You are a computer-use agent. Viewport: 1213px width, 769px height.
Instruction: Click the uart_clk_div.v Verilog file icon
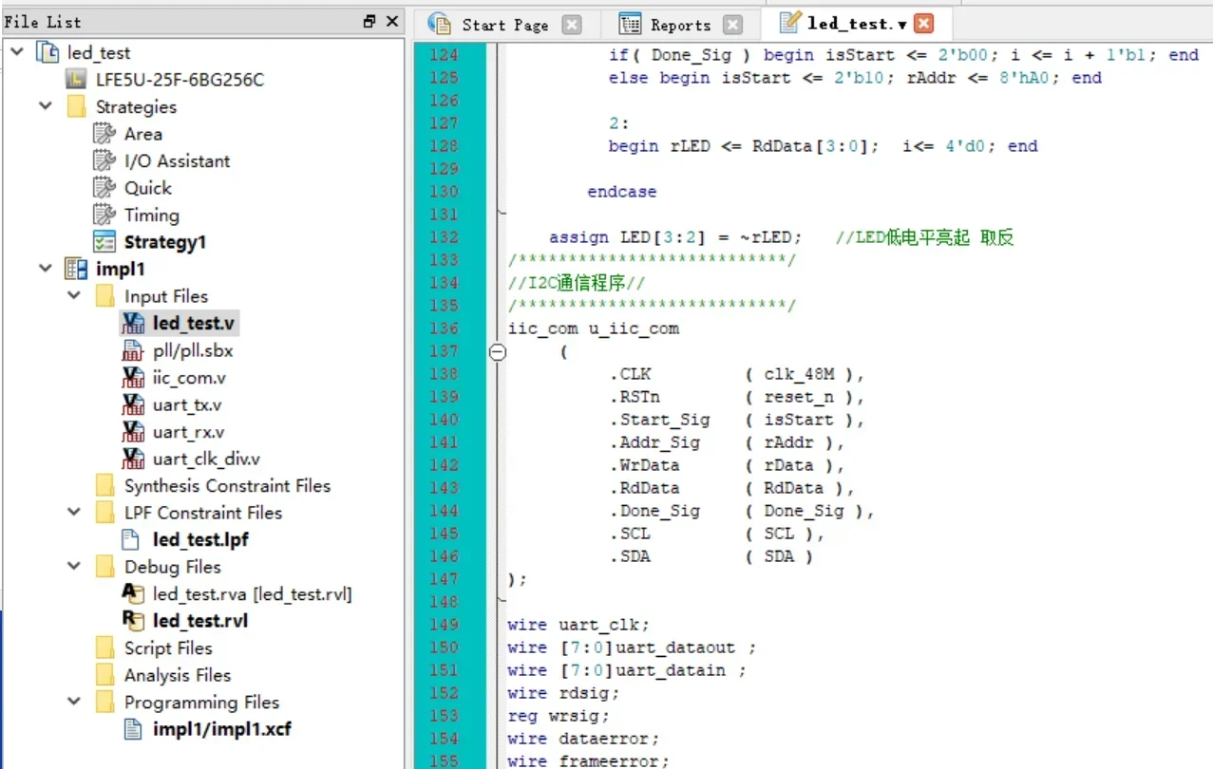134,459
